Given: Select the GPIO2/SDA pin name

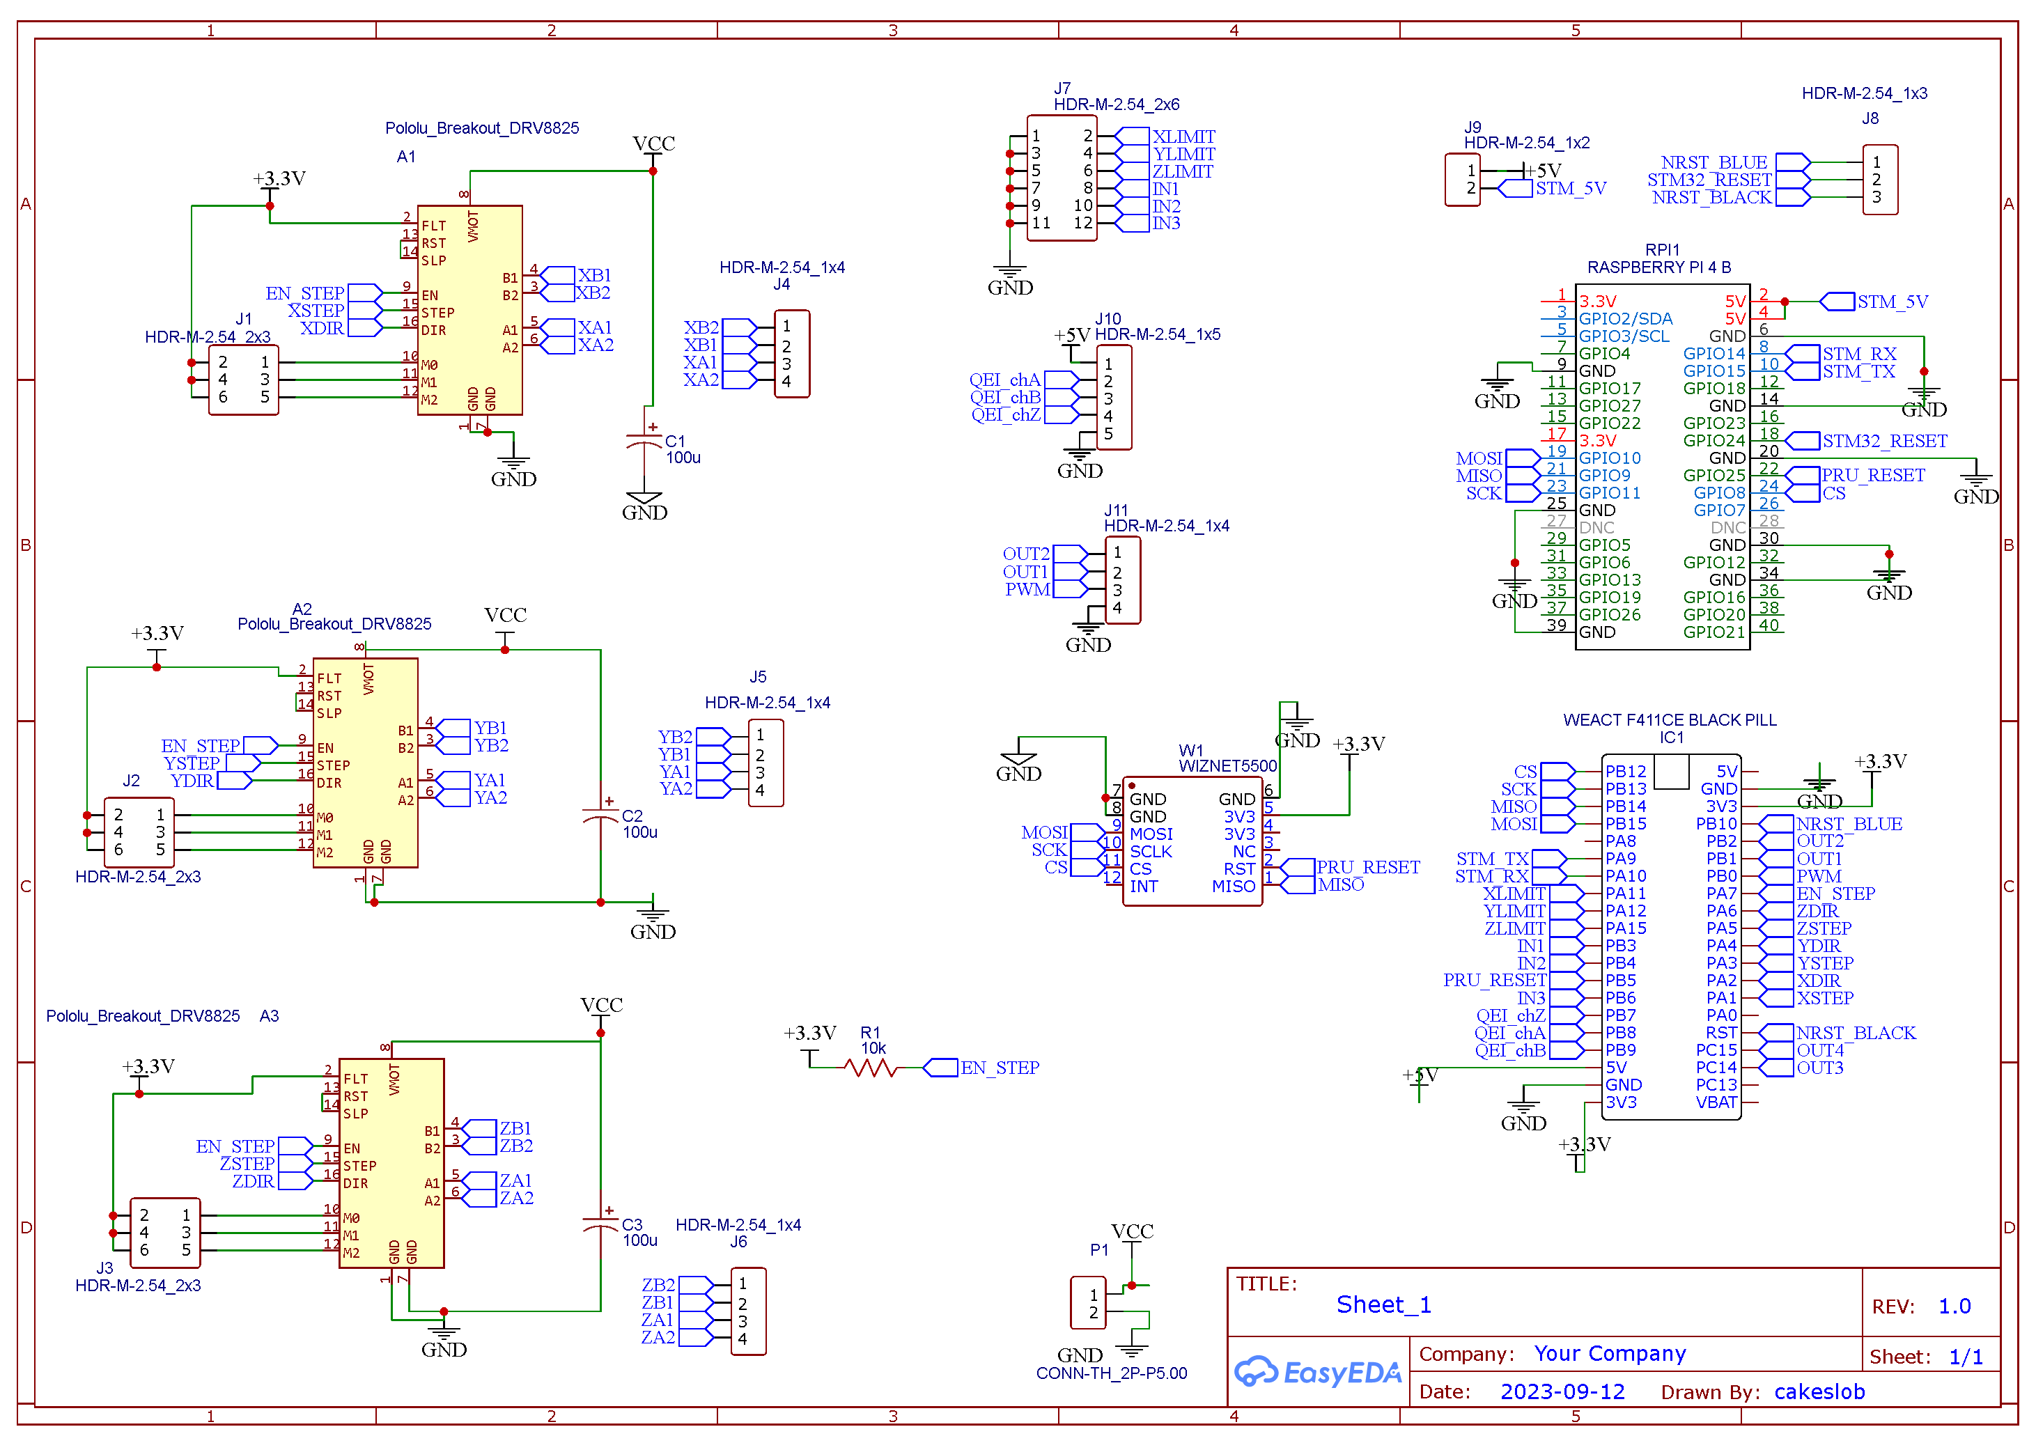Looking at the screenshot, I should (x=1624, y=318).
